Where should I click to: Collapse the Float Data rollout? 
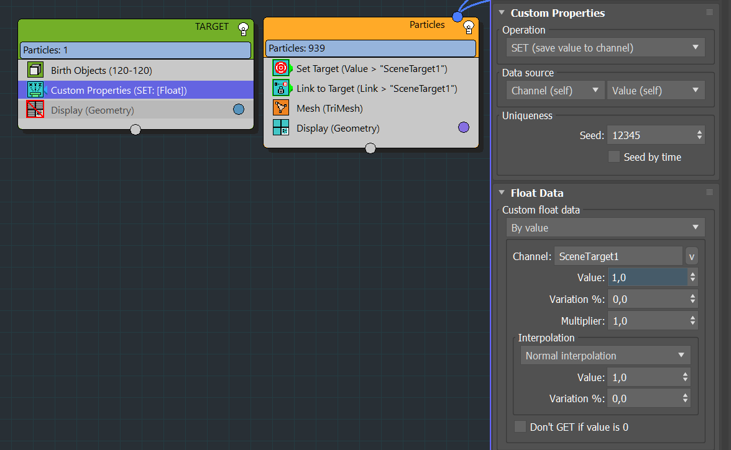(502, 192)
